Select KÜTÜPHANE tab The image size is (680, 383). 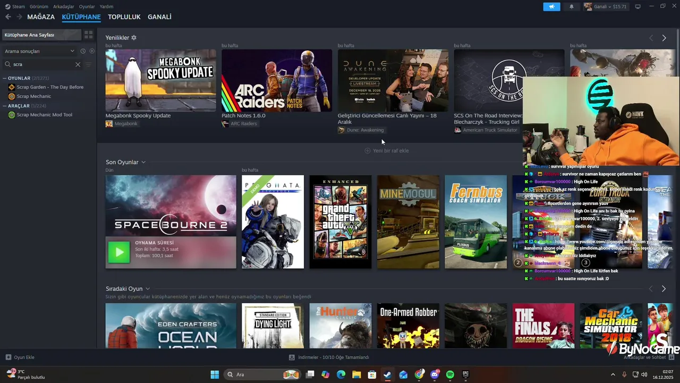[x=81, y=17]
